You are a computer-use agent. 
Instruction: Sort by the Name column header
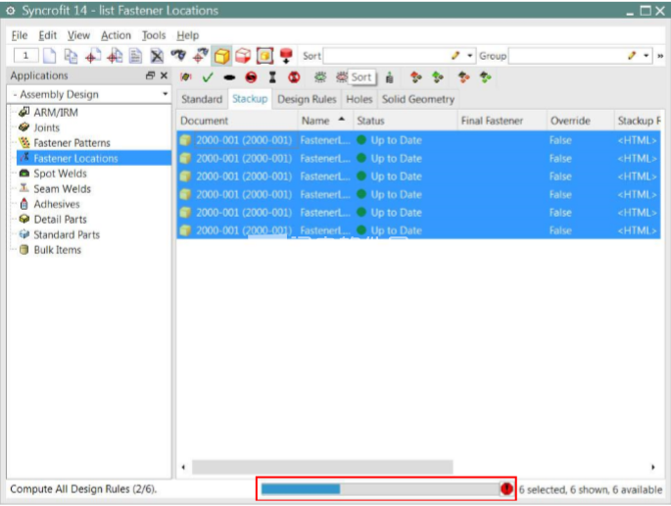325,121
